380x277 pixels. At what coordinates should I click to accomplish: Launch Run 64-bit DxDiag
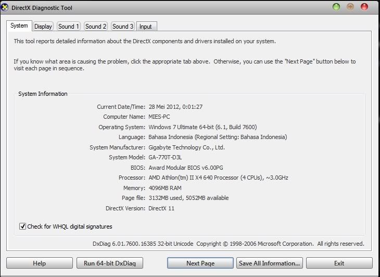pyautogui.click(x=110, y=263)
